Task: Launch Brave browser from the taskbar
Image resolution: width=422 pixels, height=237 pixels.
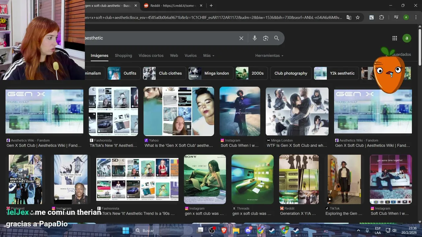Action: (224, 230)
